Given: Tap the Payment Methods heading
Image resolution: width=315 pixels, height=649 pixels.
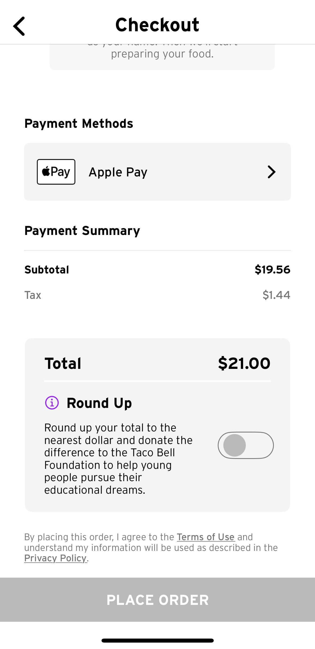Looking at the screenshot, I should [x=79, y=123].
